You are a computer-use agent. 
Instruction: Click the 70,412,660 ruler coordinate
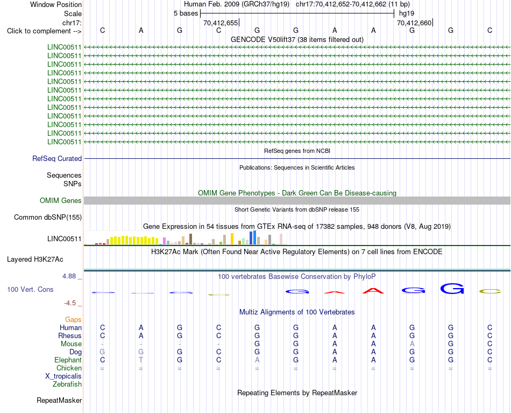click(414, 23)
